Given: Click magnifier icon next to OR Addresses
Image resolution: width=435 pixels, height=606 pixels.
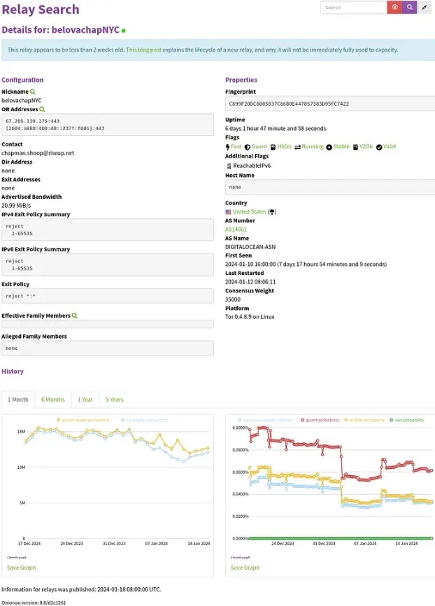Looking at the screenshot, I should coord(42,109).
